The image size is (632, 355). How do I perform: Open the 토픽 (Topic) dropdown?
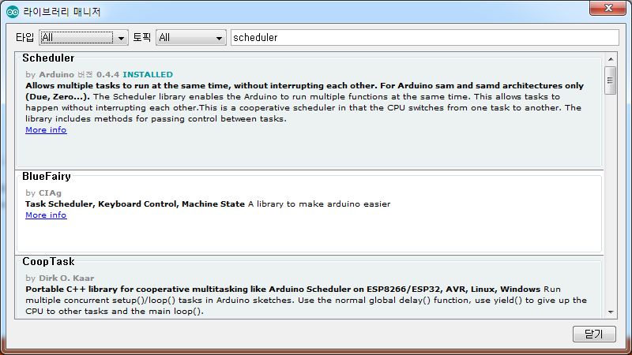(190, 37)
